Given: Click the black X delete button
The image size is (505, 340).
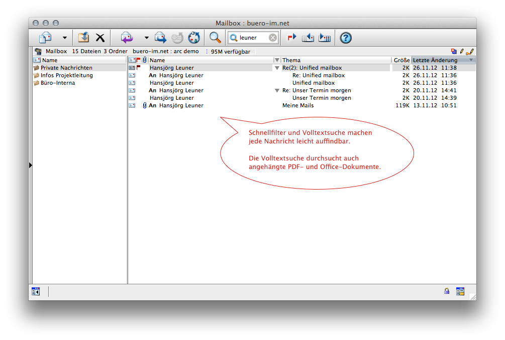Looking at the screenshot, I should pos(100,38).
